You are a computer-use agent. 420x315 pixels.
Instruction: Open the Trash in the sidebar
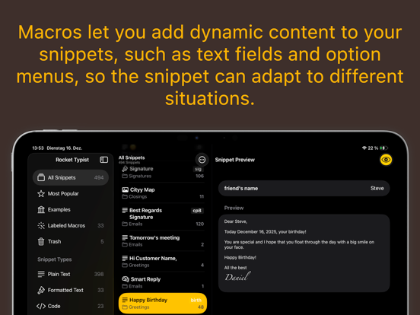tap(71, 242)
